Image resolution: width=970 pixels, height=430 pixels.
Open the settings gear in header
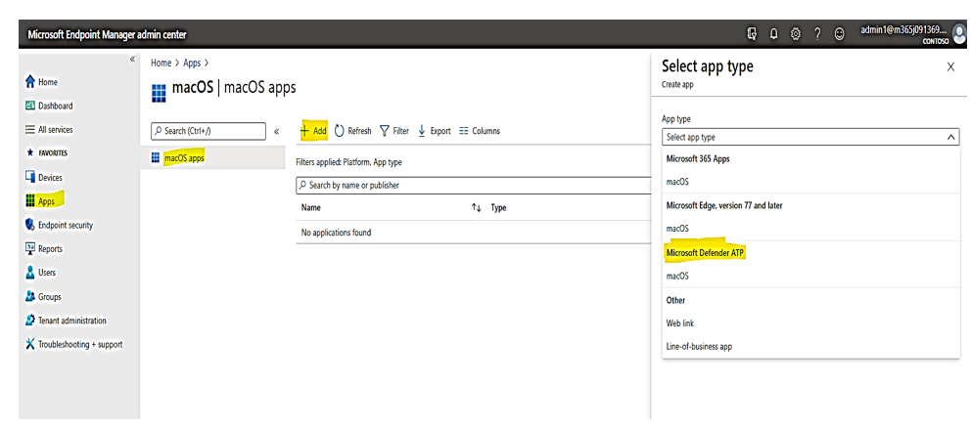coord(796,35)
